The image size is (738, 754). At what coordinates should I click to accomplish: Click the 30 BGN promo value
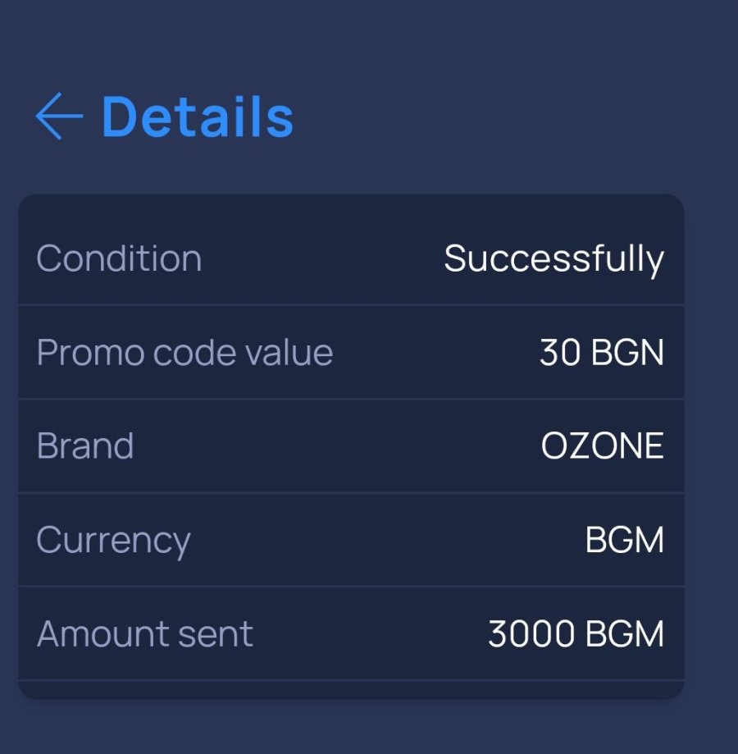click(x=601, y=353)
